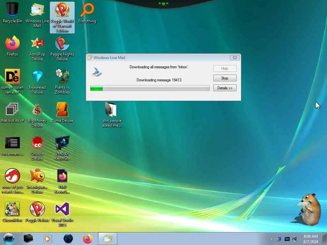Image resolution: width=327 pixels, height=245 pixels.
Task: Select the Firefox desktop shortcut
Action: 12,46
